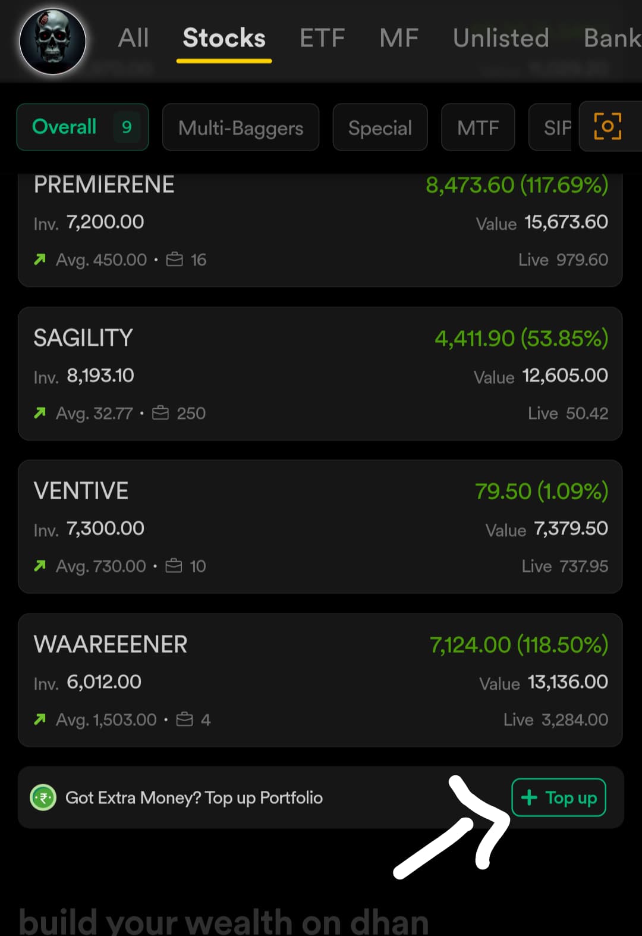
Task: Tap the briefcase quantity icon on VENTIVE
Action: tap(174, 566)
